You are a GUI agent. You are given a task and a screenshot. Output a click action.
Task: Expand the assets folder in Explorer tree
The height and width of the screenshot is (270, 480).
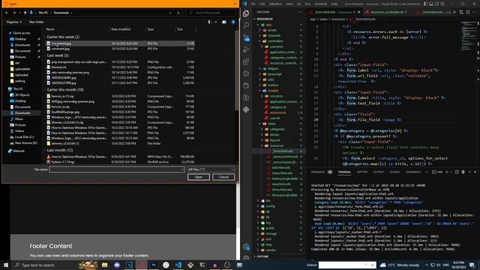tap(272, 30)
